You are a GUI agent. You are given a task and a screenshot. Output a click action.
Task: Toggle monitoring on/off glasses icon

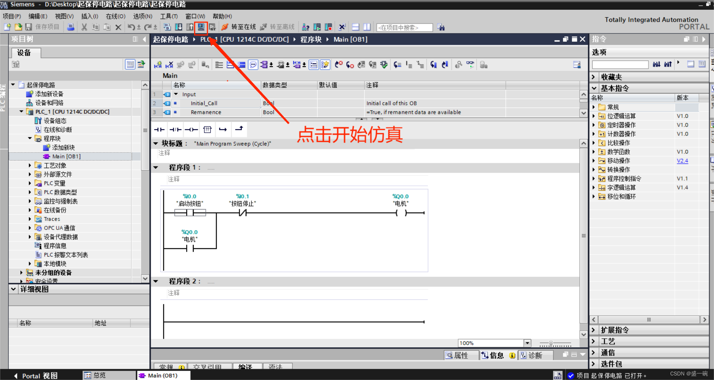point(470,65)
